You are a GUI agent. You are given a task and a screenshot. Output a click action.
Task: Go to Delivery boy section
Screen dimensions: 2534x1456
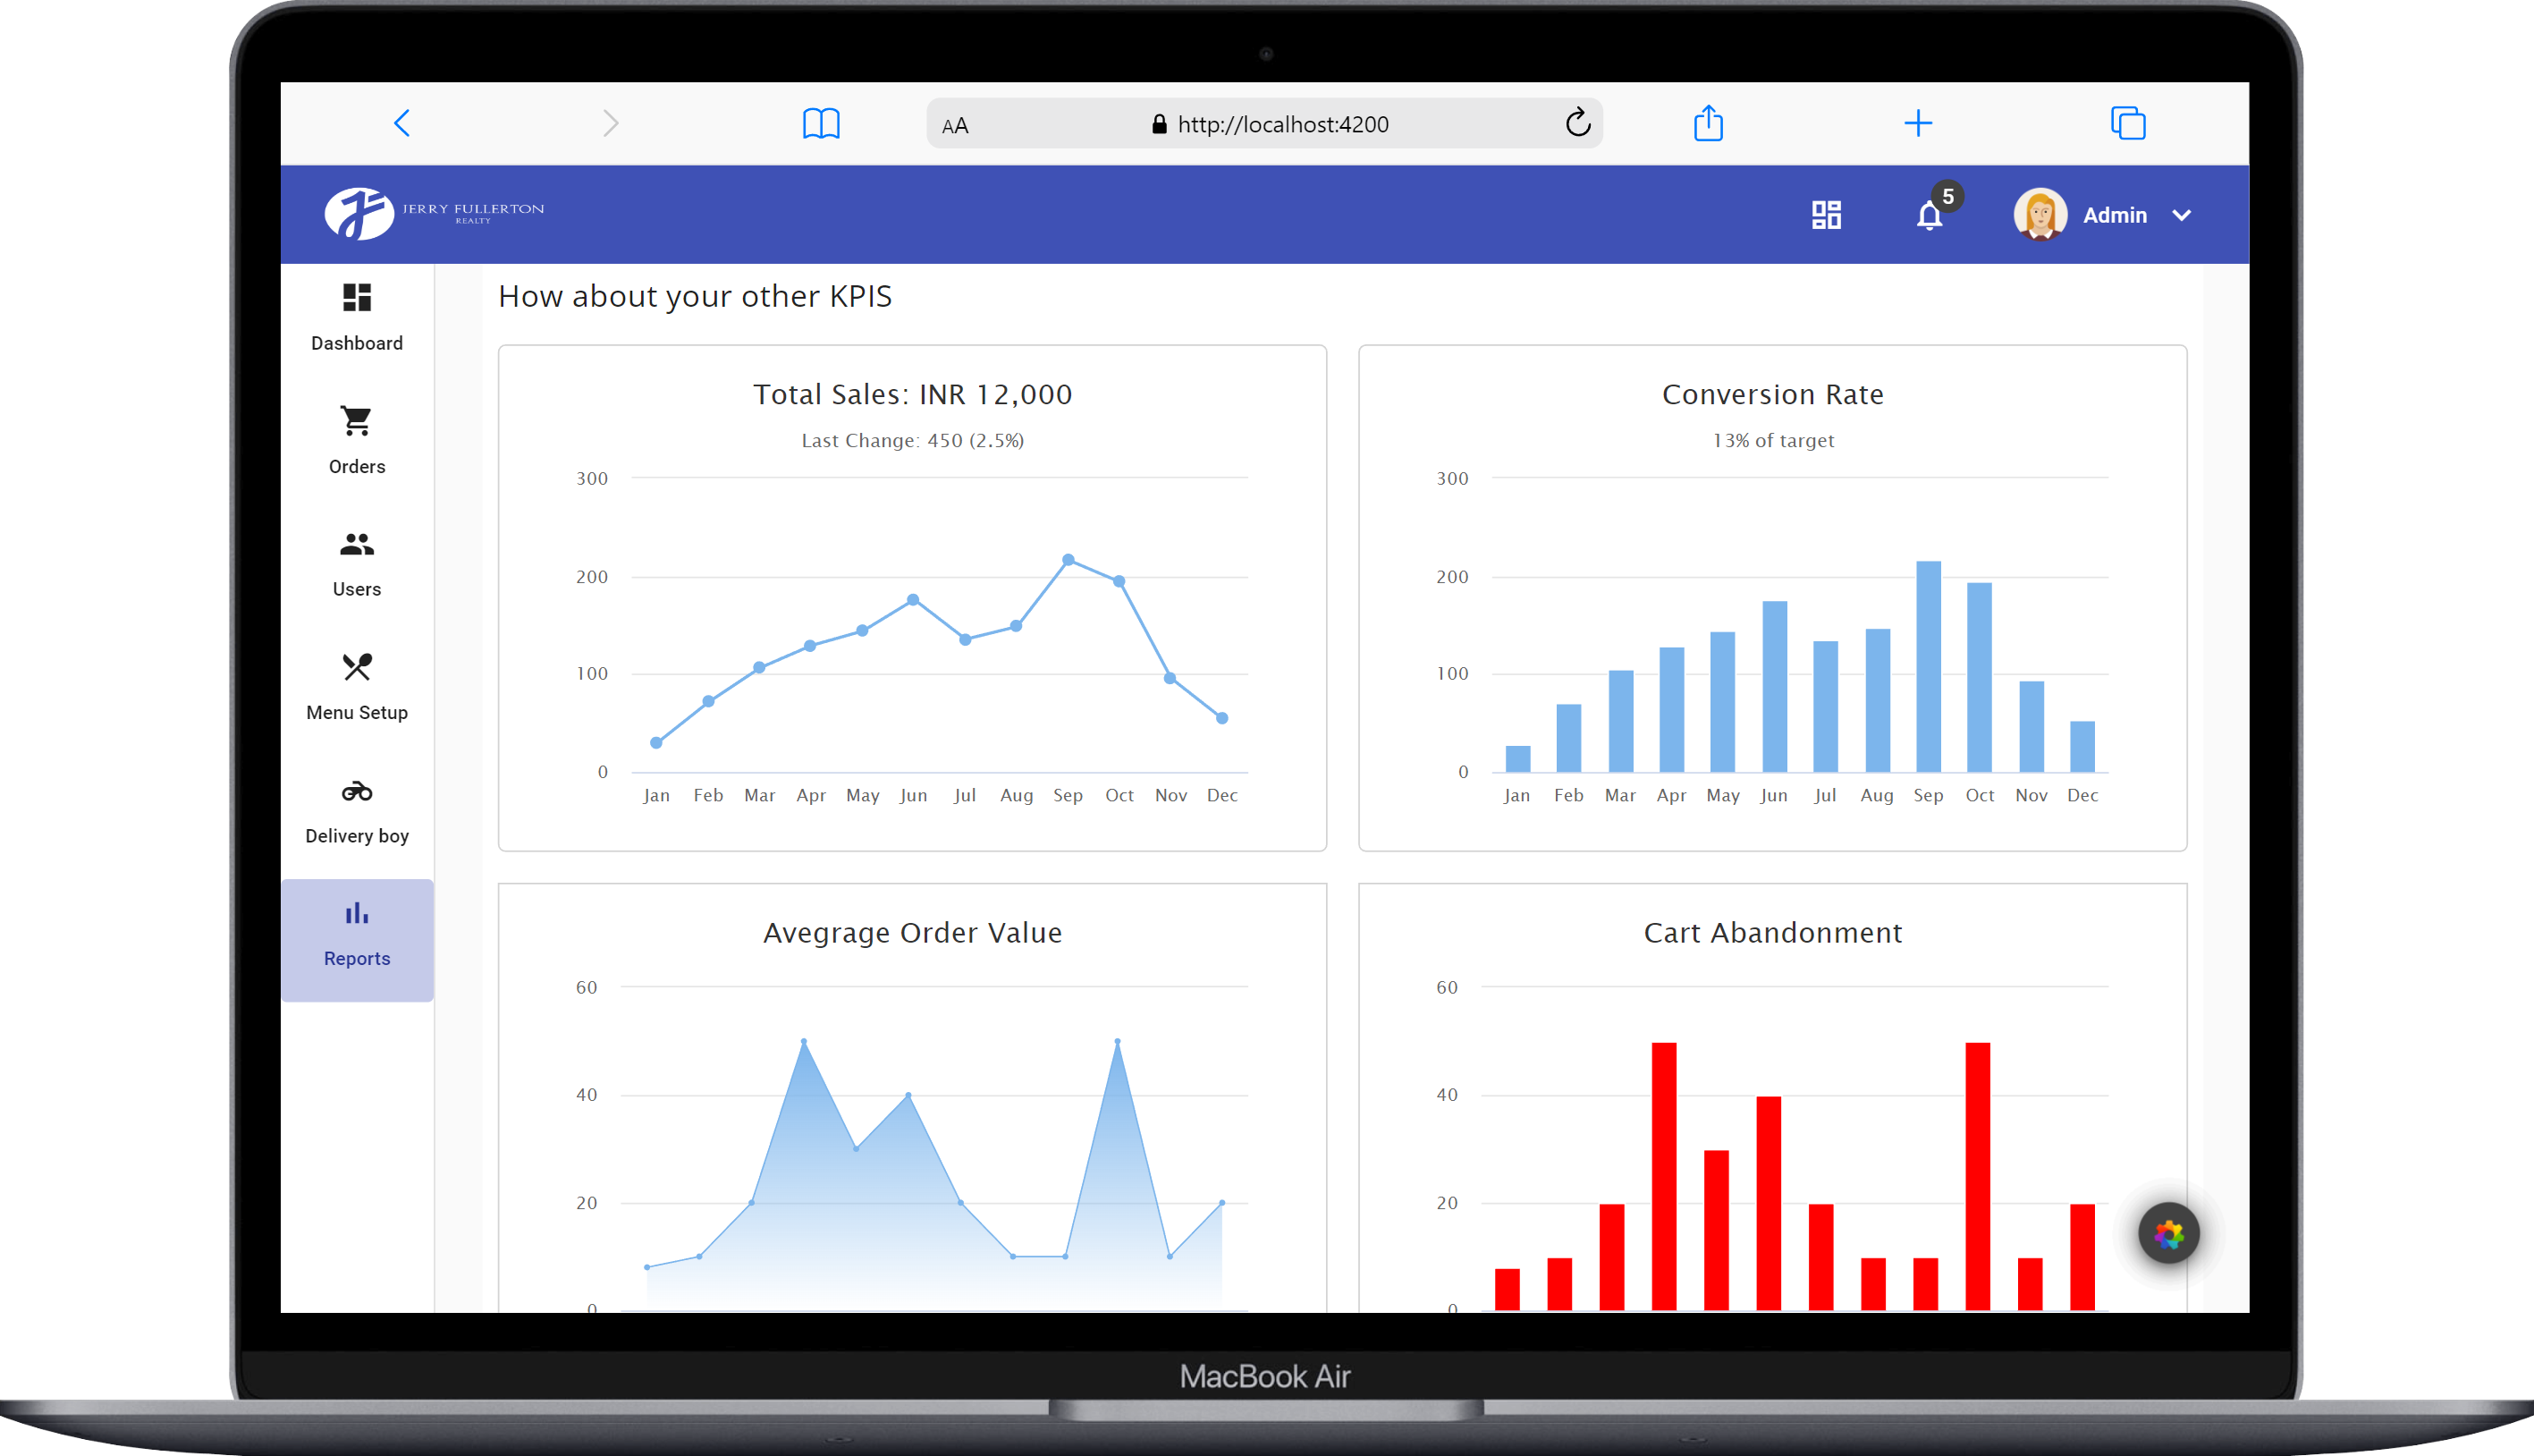[x=357, y=812]
